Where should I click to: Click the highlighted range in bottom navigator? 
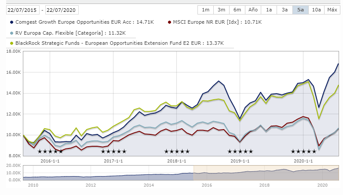click(266, 172)
